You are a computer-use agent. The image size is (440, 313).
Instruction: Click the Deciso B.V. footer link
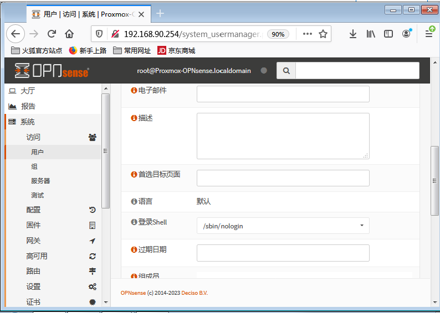pyautogui.click(x=197, y=293)
